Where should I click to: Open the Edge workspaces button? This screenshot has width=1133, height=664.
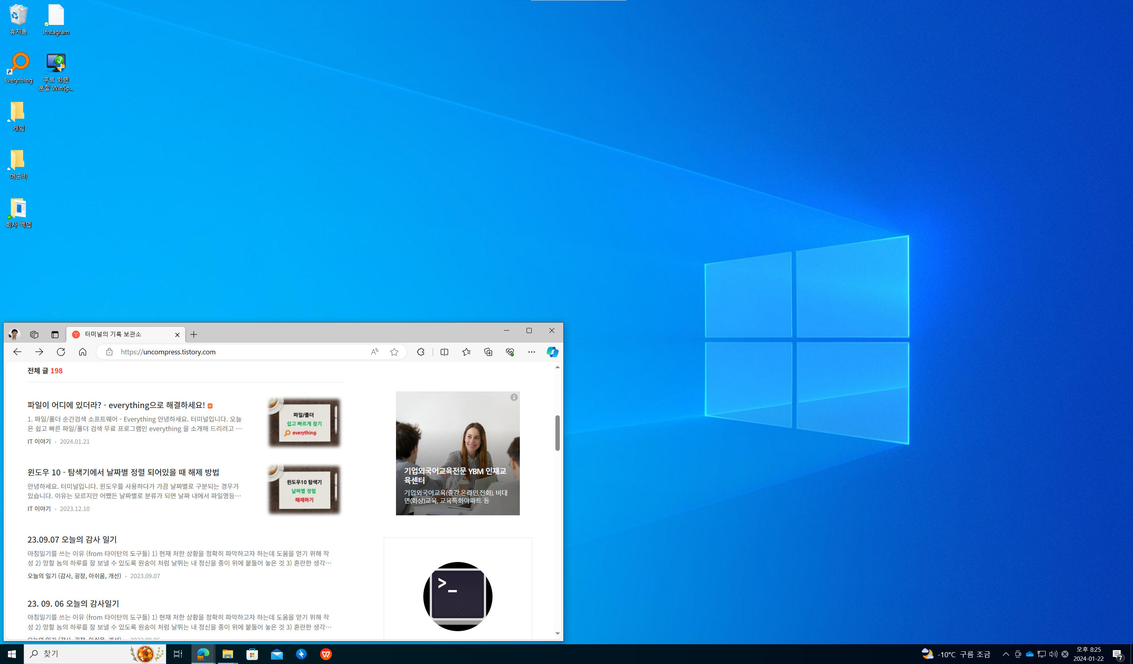click(x=34, y=335)
